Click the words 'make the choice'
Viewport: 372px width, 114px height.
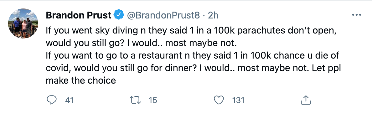click(81, 80)
